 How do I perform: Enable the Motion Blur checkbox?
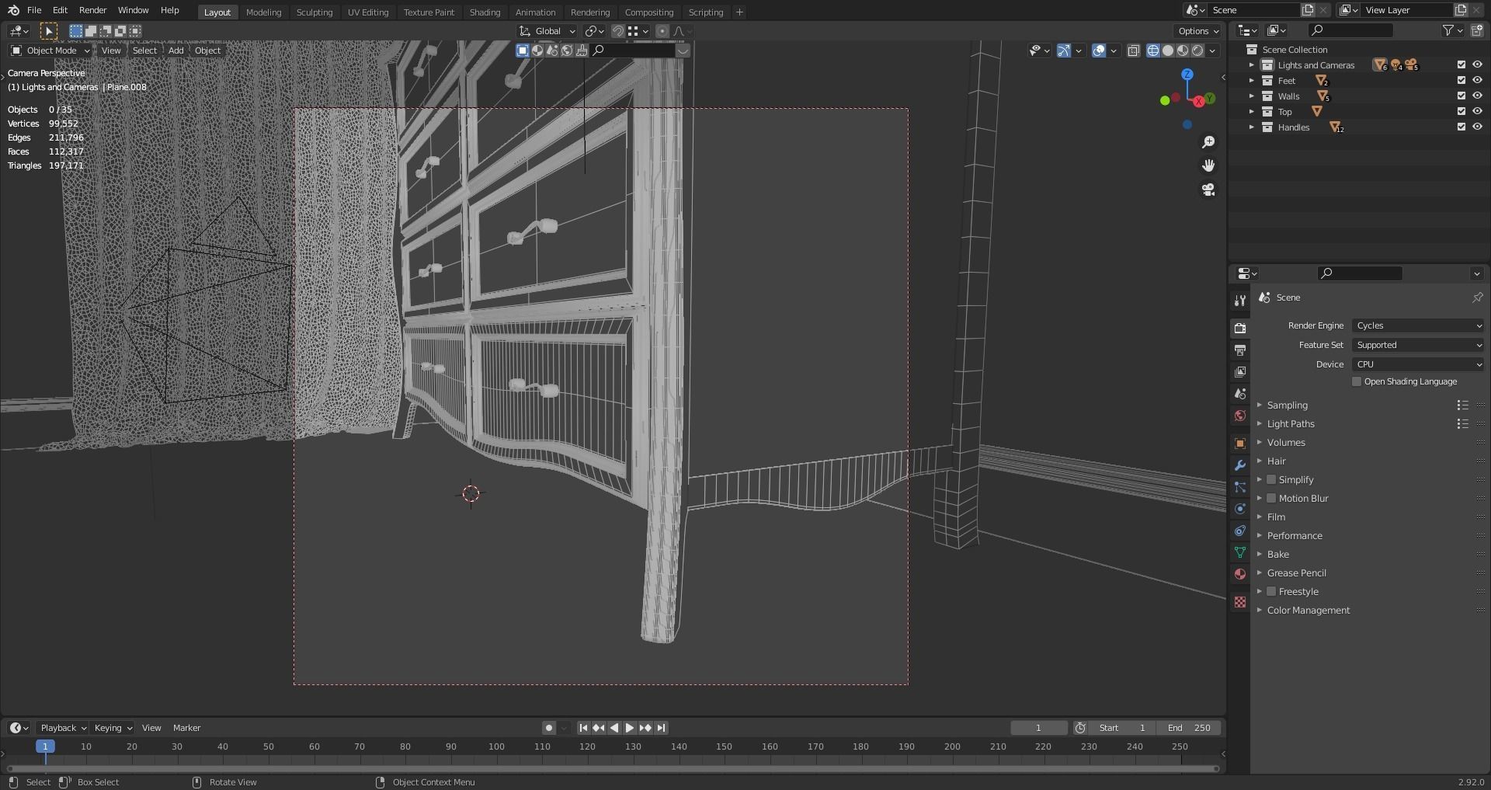click(x=1271, y=499)
